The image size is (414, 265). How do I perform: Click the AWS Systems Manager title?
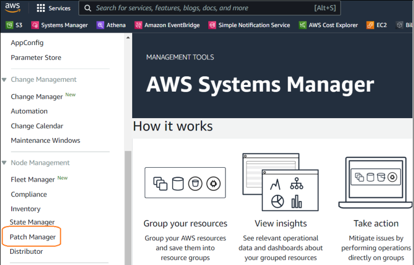tap(260, 84)
